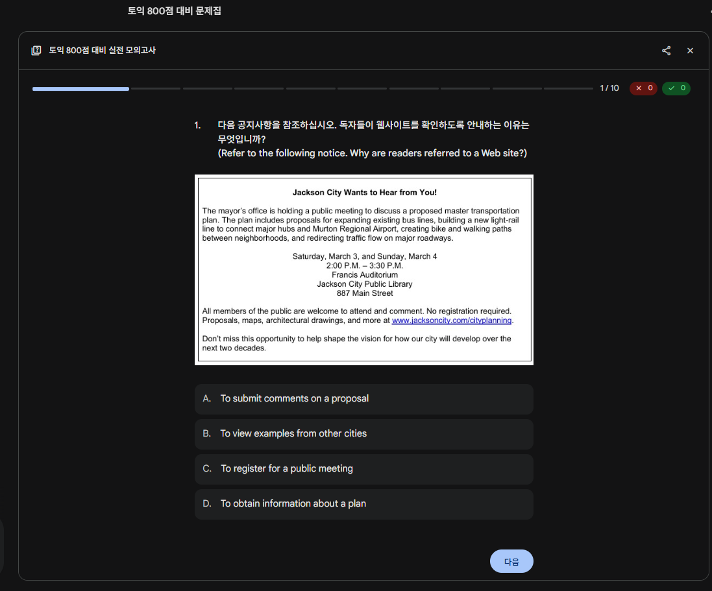Select answer D: To obtain information about a plan
The height and width of the screenshot is (591, 712).
pos(363,504)
